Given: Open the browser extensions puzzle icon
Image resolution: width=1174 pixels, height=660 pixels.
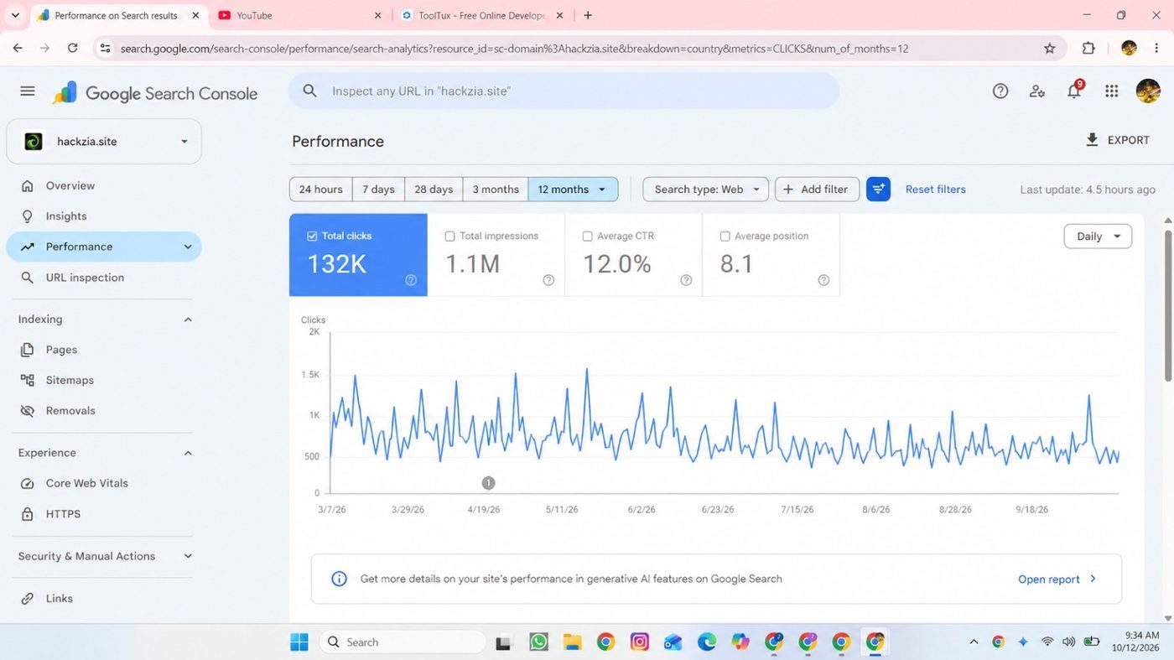Looking at the screenshot, I should [1088, 49].
